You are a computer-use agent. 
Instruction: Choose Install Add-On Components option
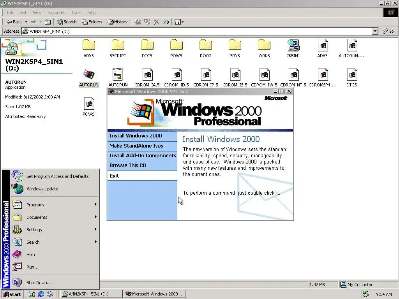[x=142, y=156]
